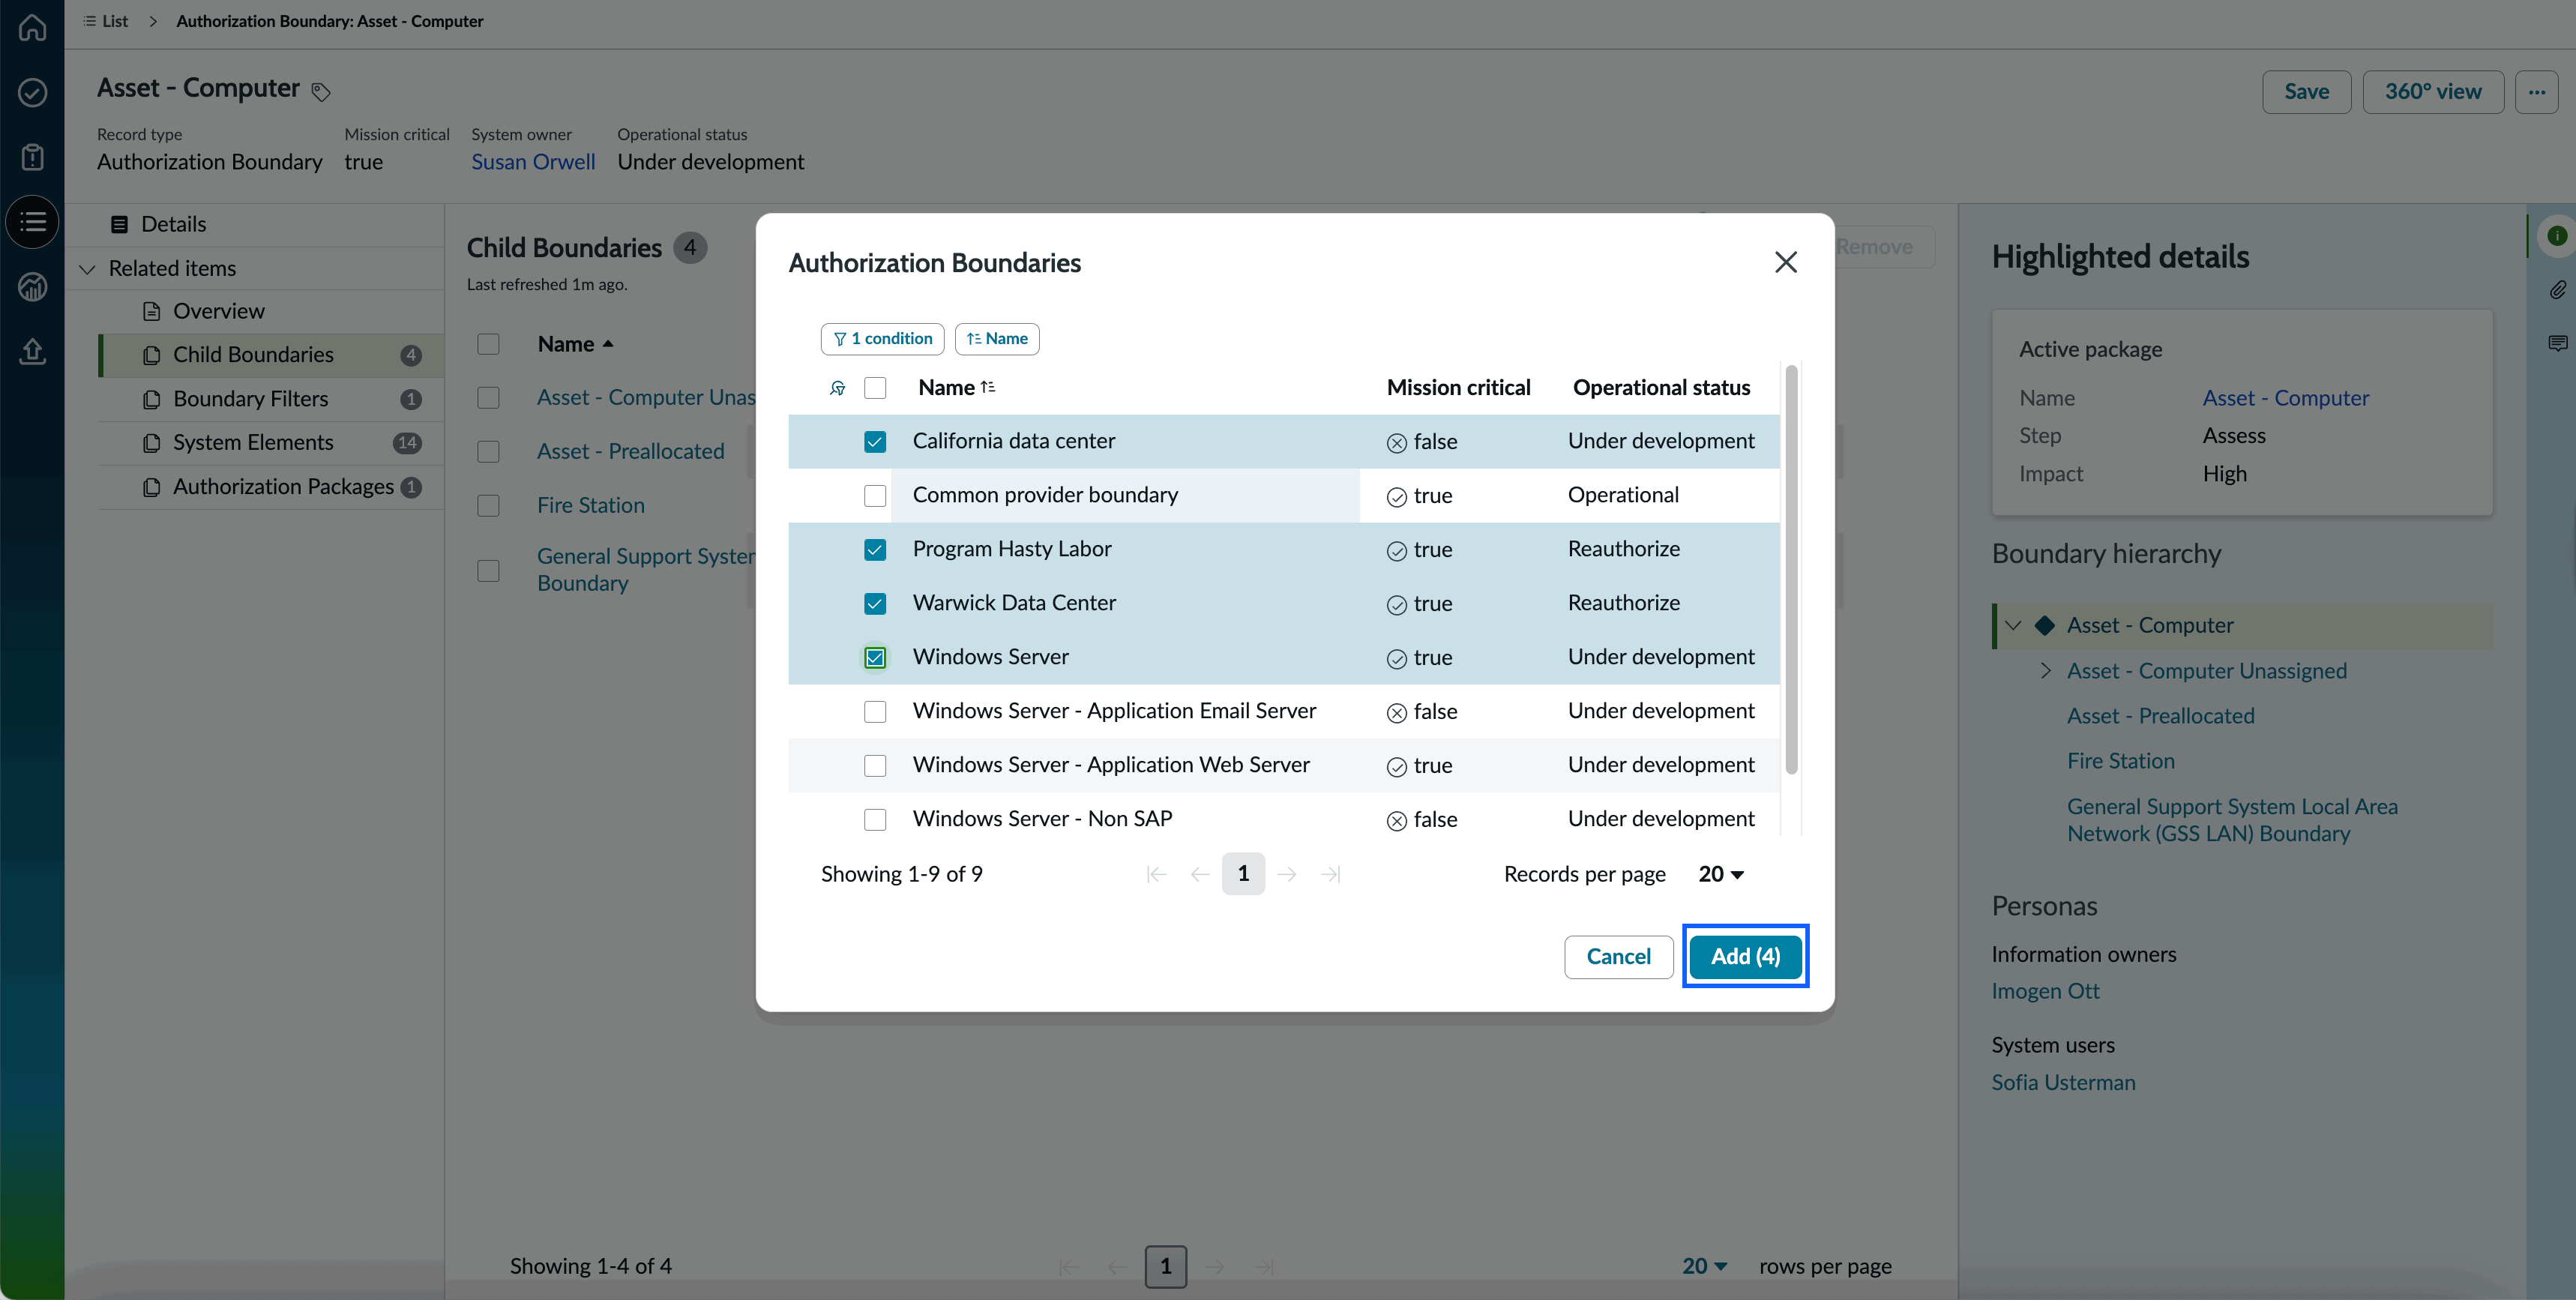Screen dimensions: 2576x1300
Task: Sort Child Boundaries by Name column
Action: (x=575, y=344)
